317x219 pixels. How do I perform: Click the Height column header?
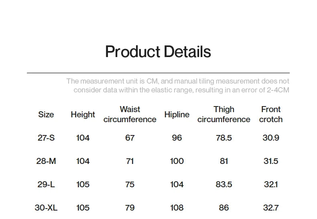(x=83, y=115)
